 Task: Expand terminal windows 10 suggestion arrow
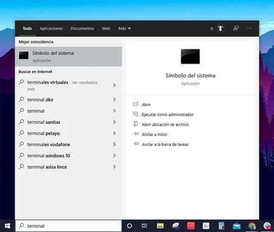(x=114, y=155)
